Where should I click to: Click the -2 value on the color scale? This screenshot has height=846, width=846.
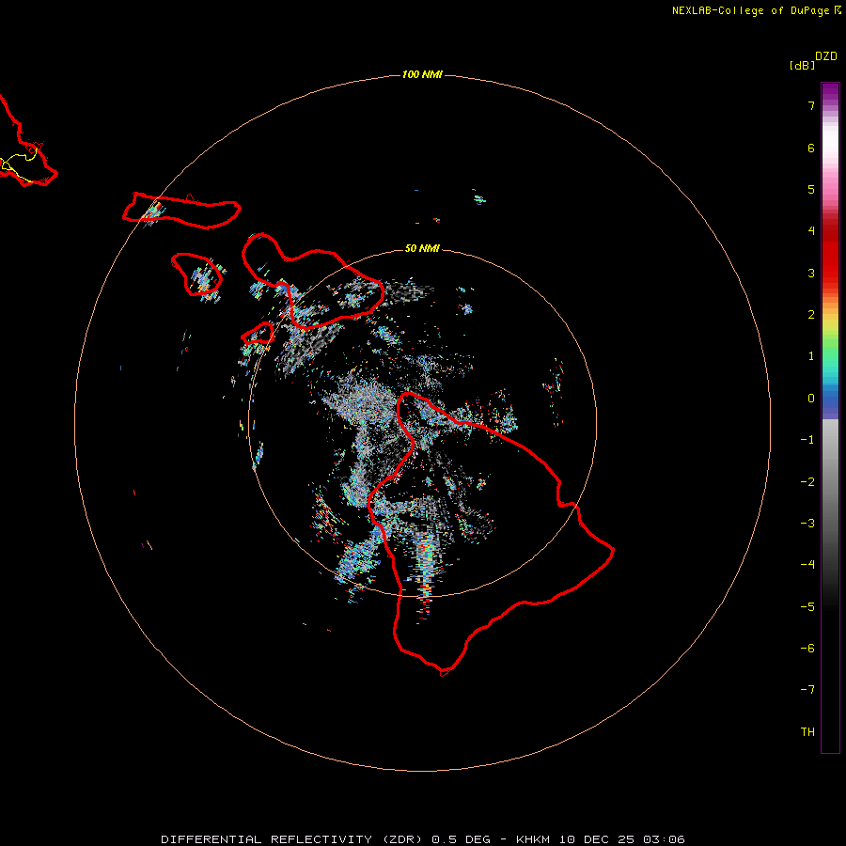pyautogui.click(x=807, y=482)
